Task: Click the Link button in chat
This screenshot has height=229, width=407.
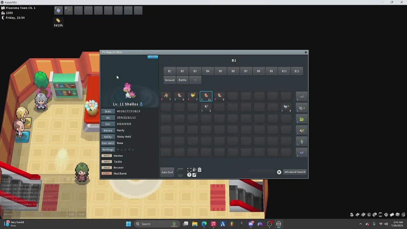Action: coord(72,214)
